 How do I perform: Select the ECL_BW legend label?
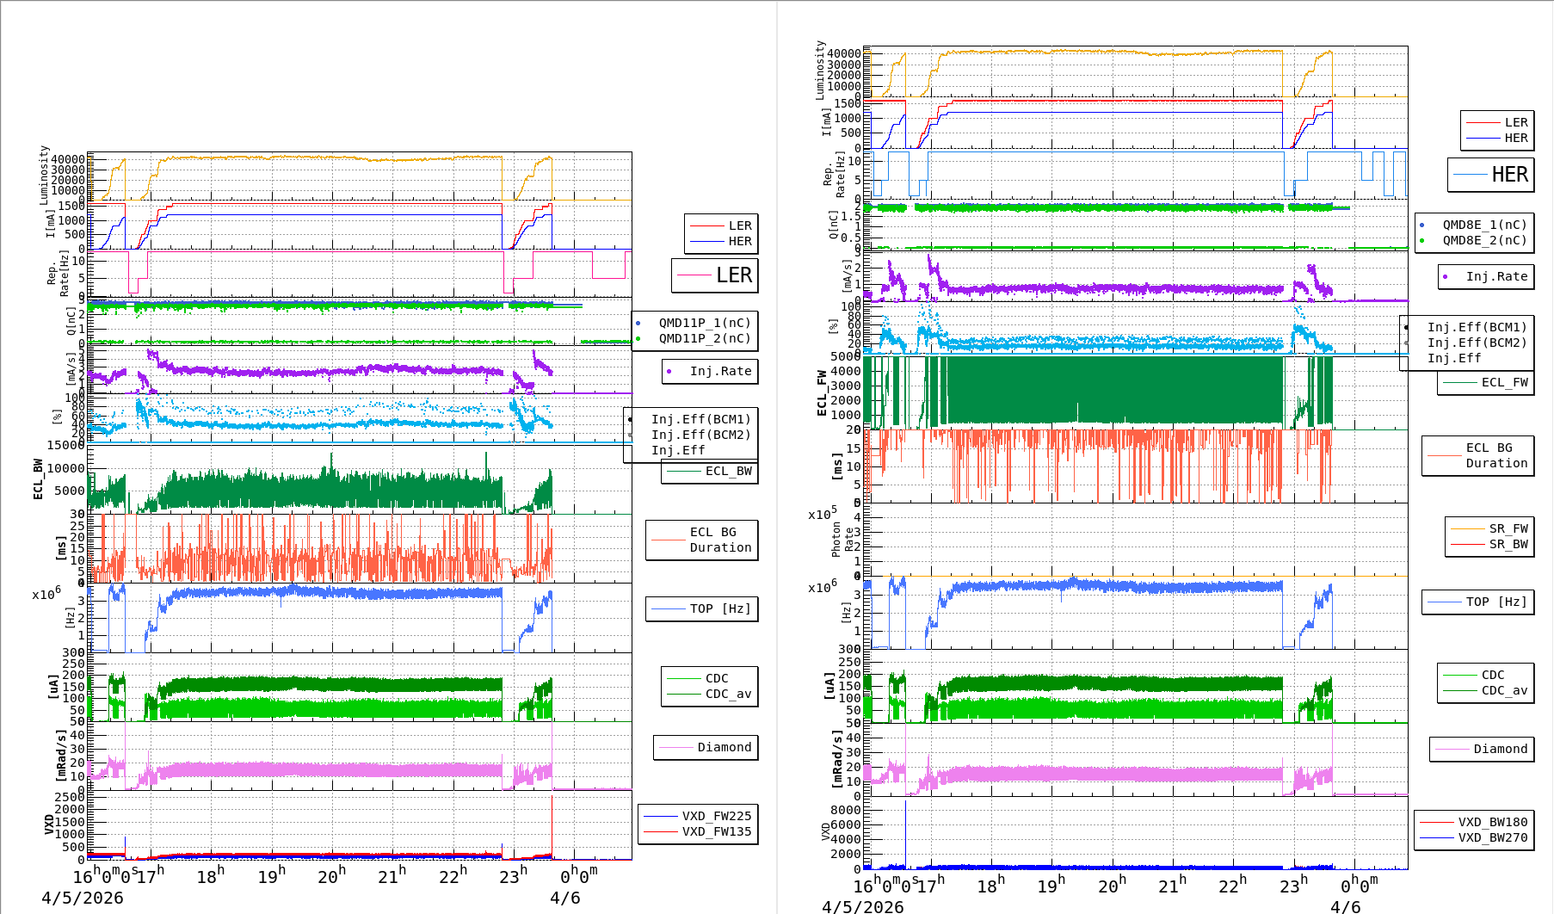[728, 471]
